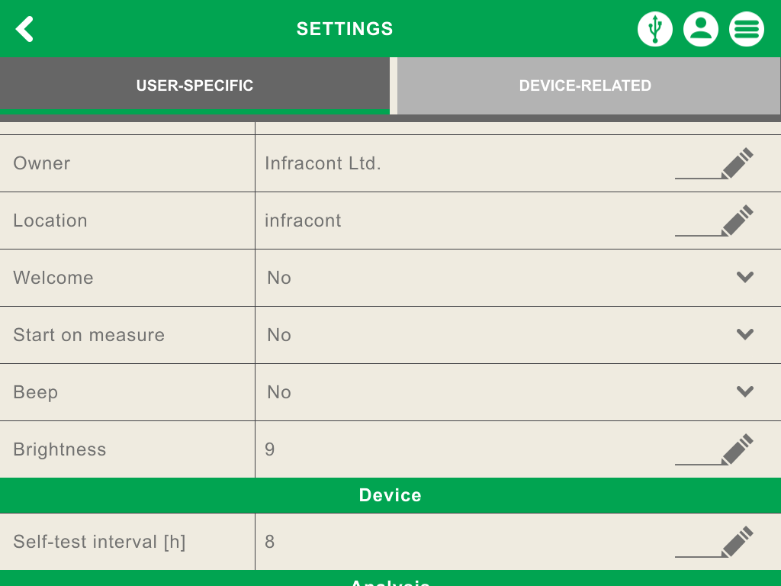Click the Location value infracont
781x586 pixels.
[303, 221]
